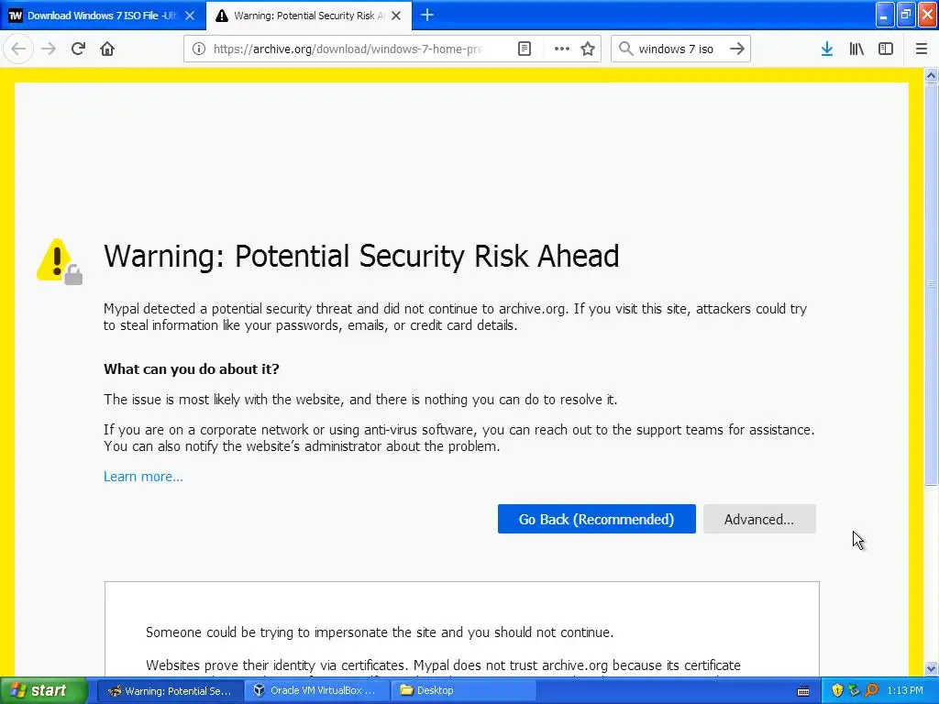
Task: Reload the current page
Action: point(78,49)
